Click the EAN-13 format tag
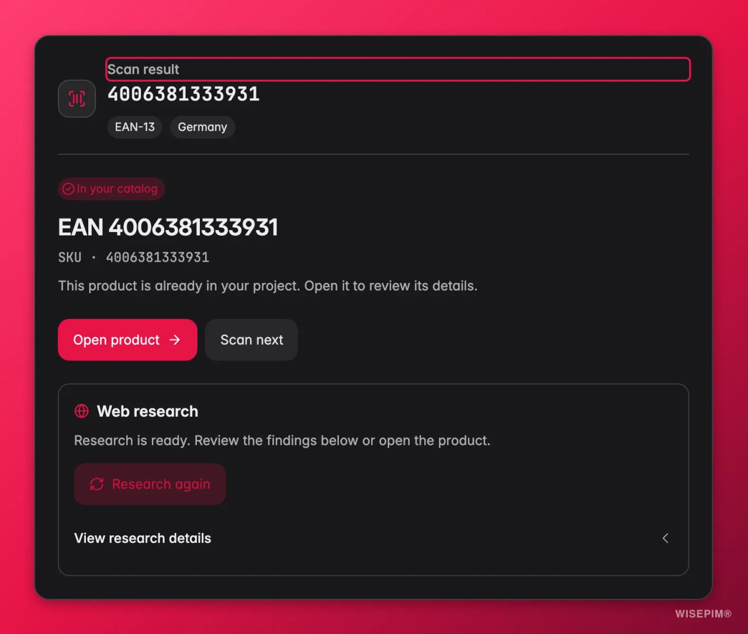The height and width of the screenshot is (634, 748). (135, 127)
